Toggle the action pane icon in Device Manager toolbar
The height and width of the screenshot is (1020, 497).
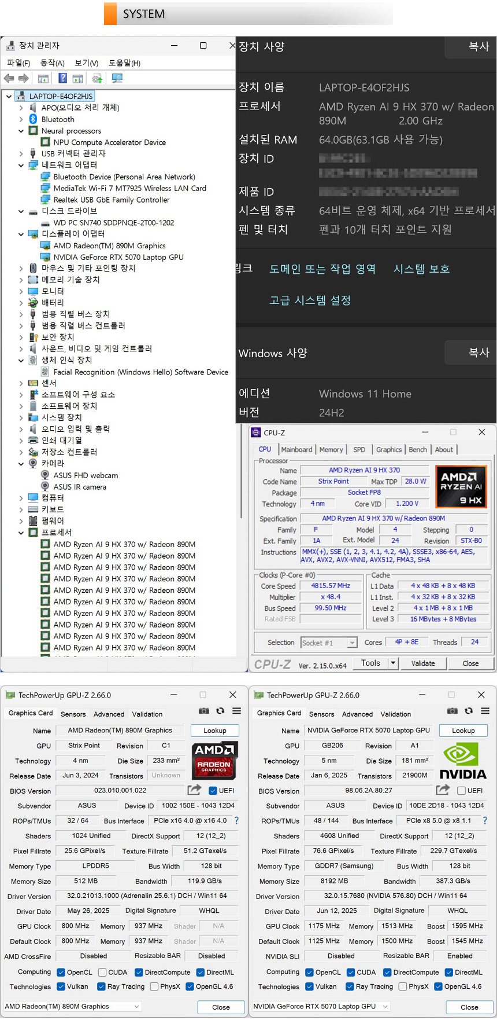coord(78,78)
